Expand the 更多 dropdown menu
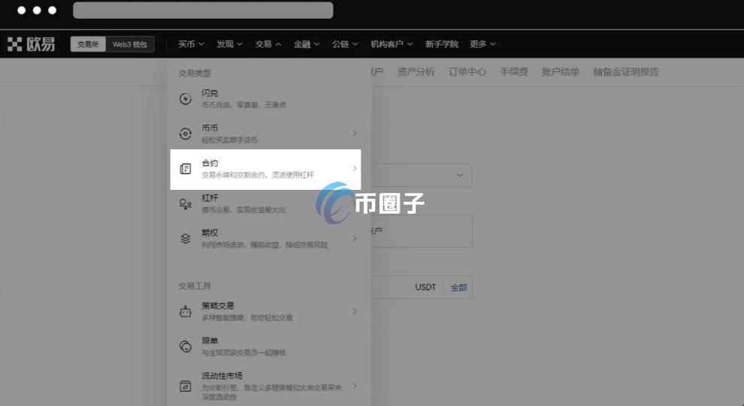The height and width of the screenshot is (406, 744). coord(482,44)
